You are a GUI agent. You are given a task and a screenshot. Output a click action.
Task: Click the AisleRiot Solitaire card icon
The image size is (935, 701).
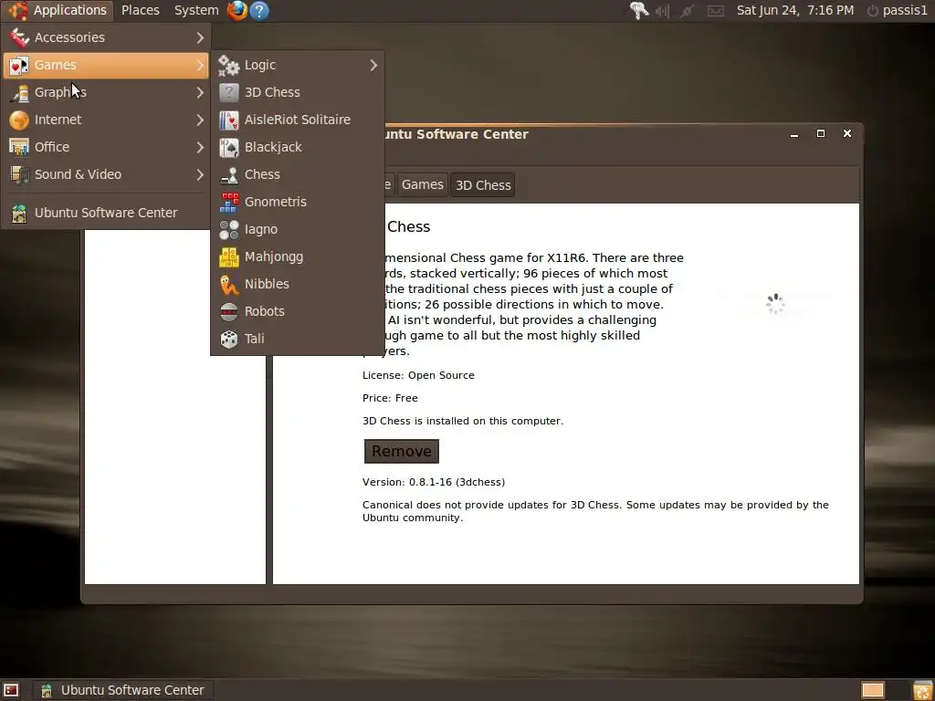click(229, 120)
